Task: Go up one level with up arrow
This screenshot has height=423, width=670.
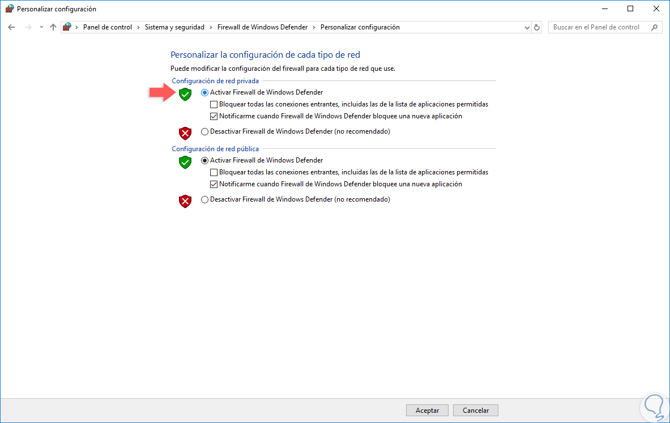Action: coord(53,27)
